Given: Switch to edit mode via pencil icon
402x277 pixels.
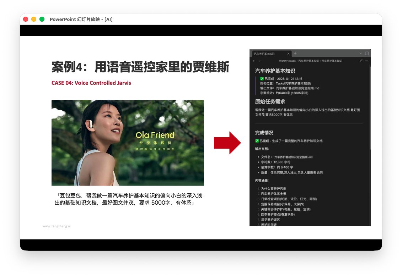Looking at the screenshot, I should coord(361,61).
